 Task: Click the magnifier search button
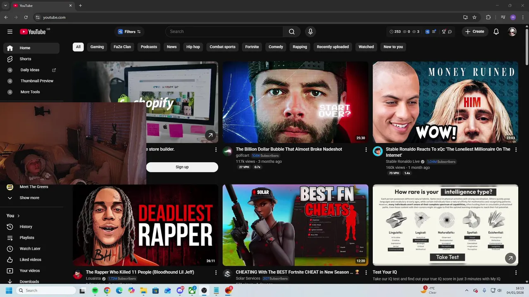pos(292,32)
